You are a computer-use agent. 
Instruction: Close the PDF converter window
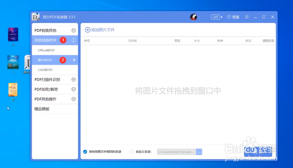pyautogui.click(x=272, y=17)
